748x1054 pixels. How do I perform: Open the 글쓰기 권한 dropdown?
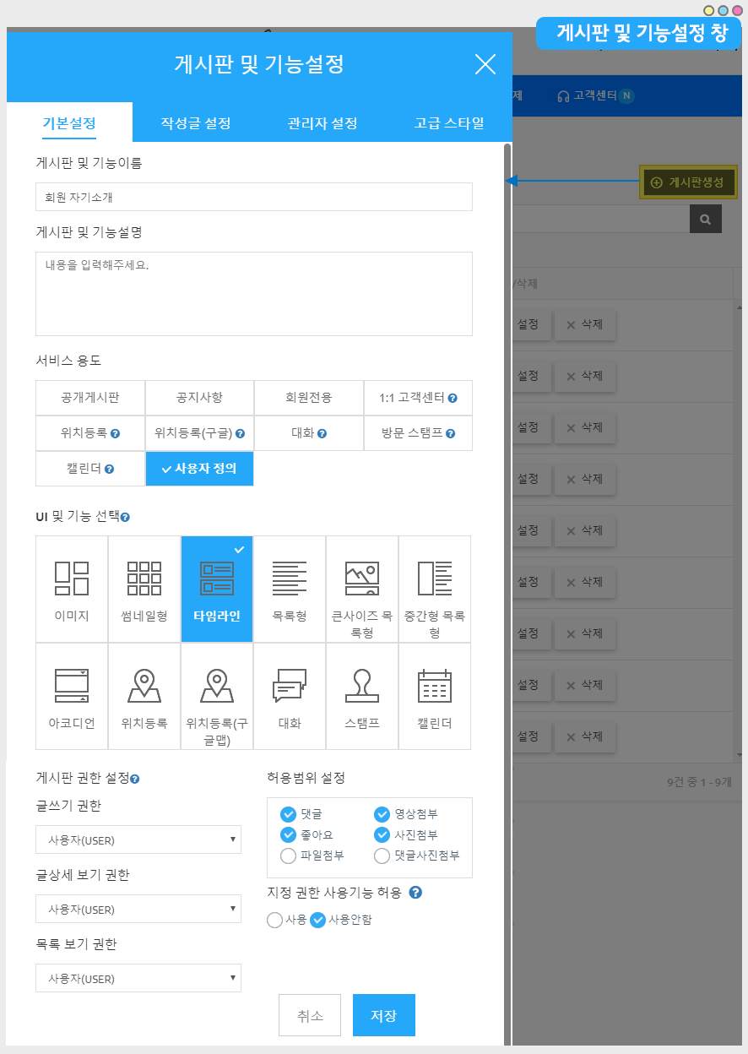pos(138,840)
